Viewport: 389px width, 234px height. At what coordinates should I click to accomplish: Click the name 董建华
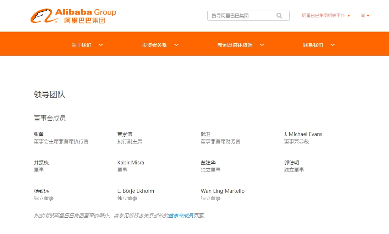click(x=208, y=163)
